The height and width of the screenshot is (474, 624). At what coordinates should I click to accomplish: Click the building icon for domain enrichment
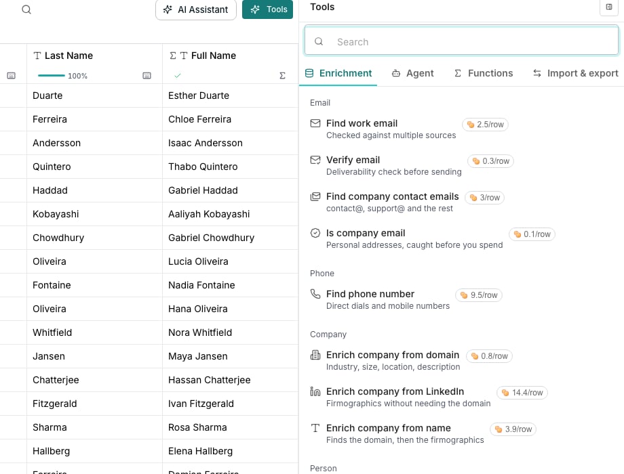pyautogui.click(x=315, y=354)
